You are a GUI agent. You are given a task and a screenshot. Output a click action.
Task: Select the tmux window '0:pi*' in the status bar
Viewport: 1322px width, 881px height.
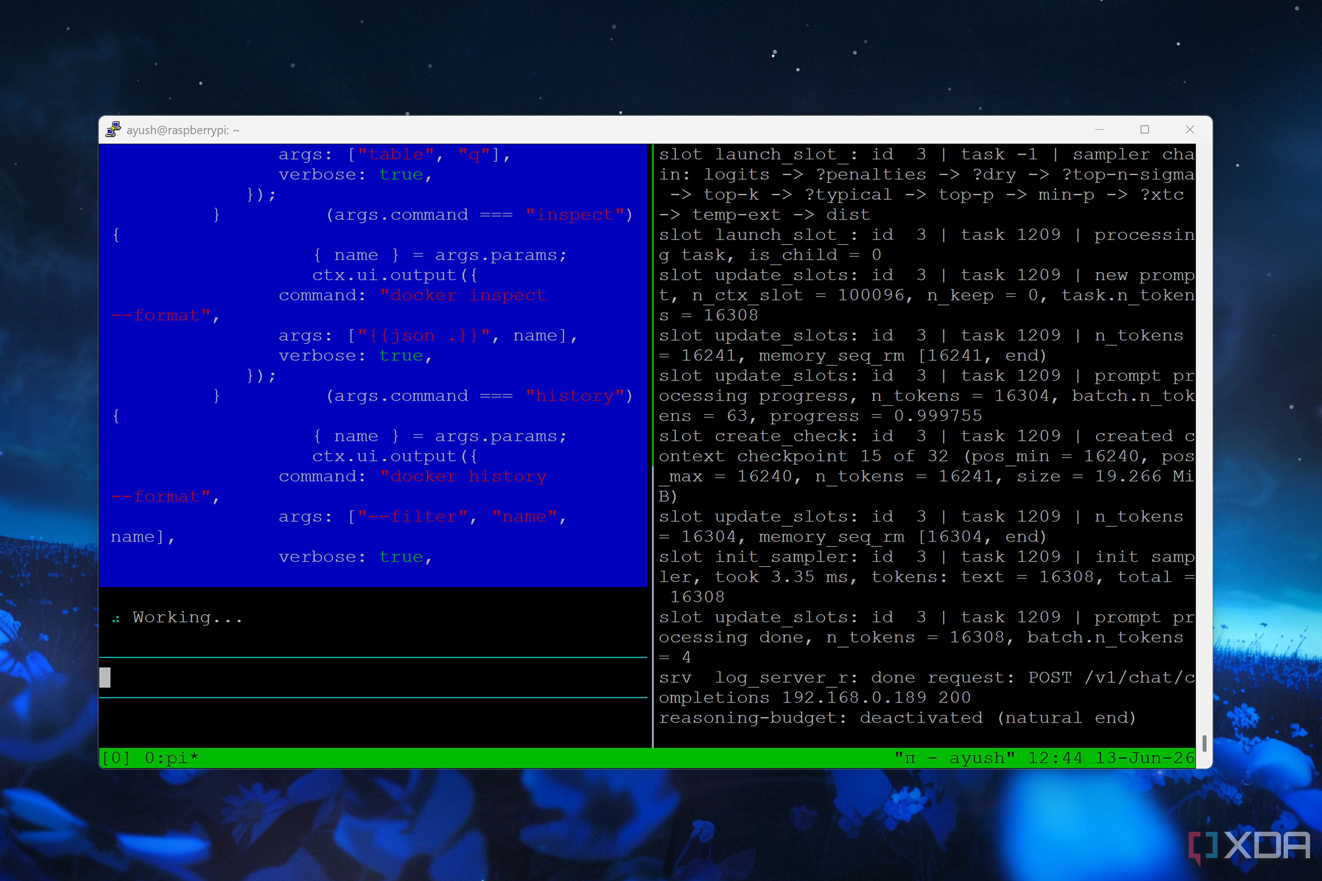[x=171, y=758]
